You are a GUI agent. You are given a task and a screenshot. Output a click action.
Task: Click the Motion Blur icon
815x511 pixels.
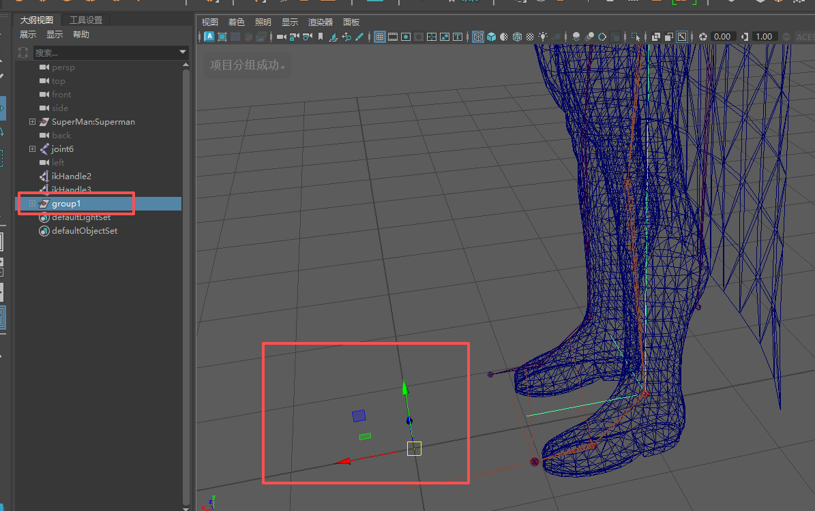[589, 37]
